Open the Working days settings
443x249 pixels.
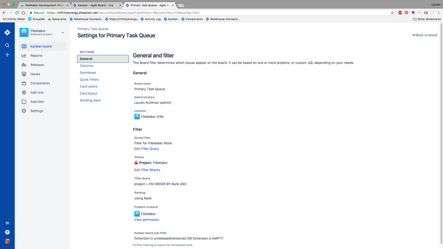(x=90, y=100)
